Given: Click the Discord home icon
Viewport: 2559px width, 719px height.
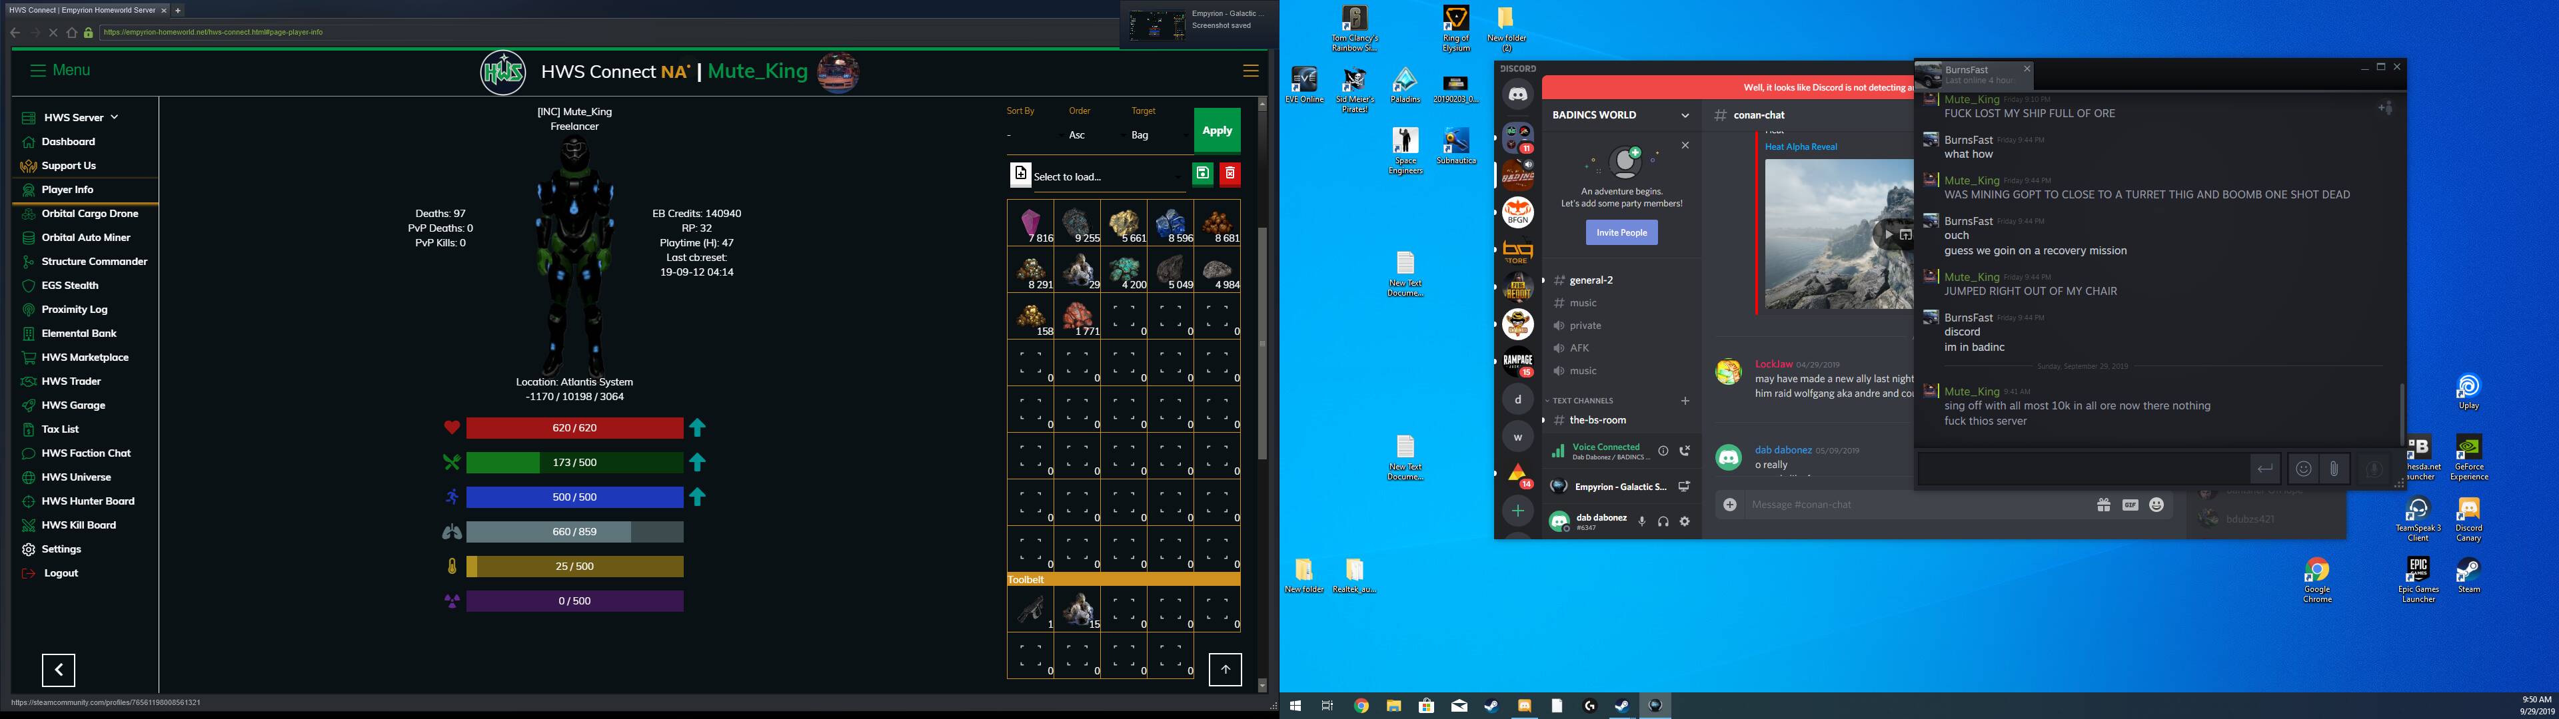Looking at the screenshot, I should [x=1518, y=95].
